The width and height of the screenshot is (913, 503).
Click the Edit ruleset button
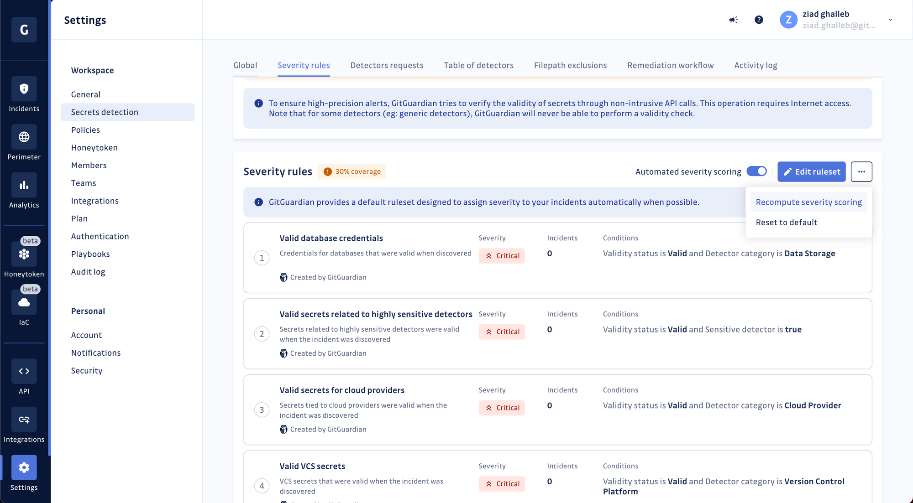point(811,171)
